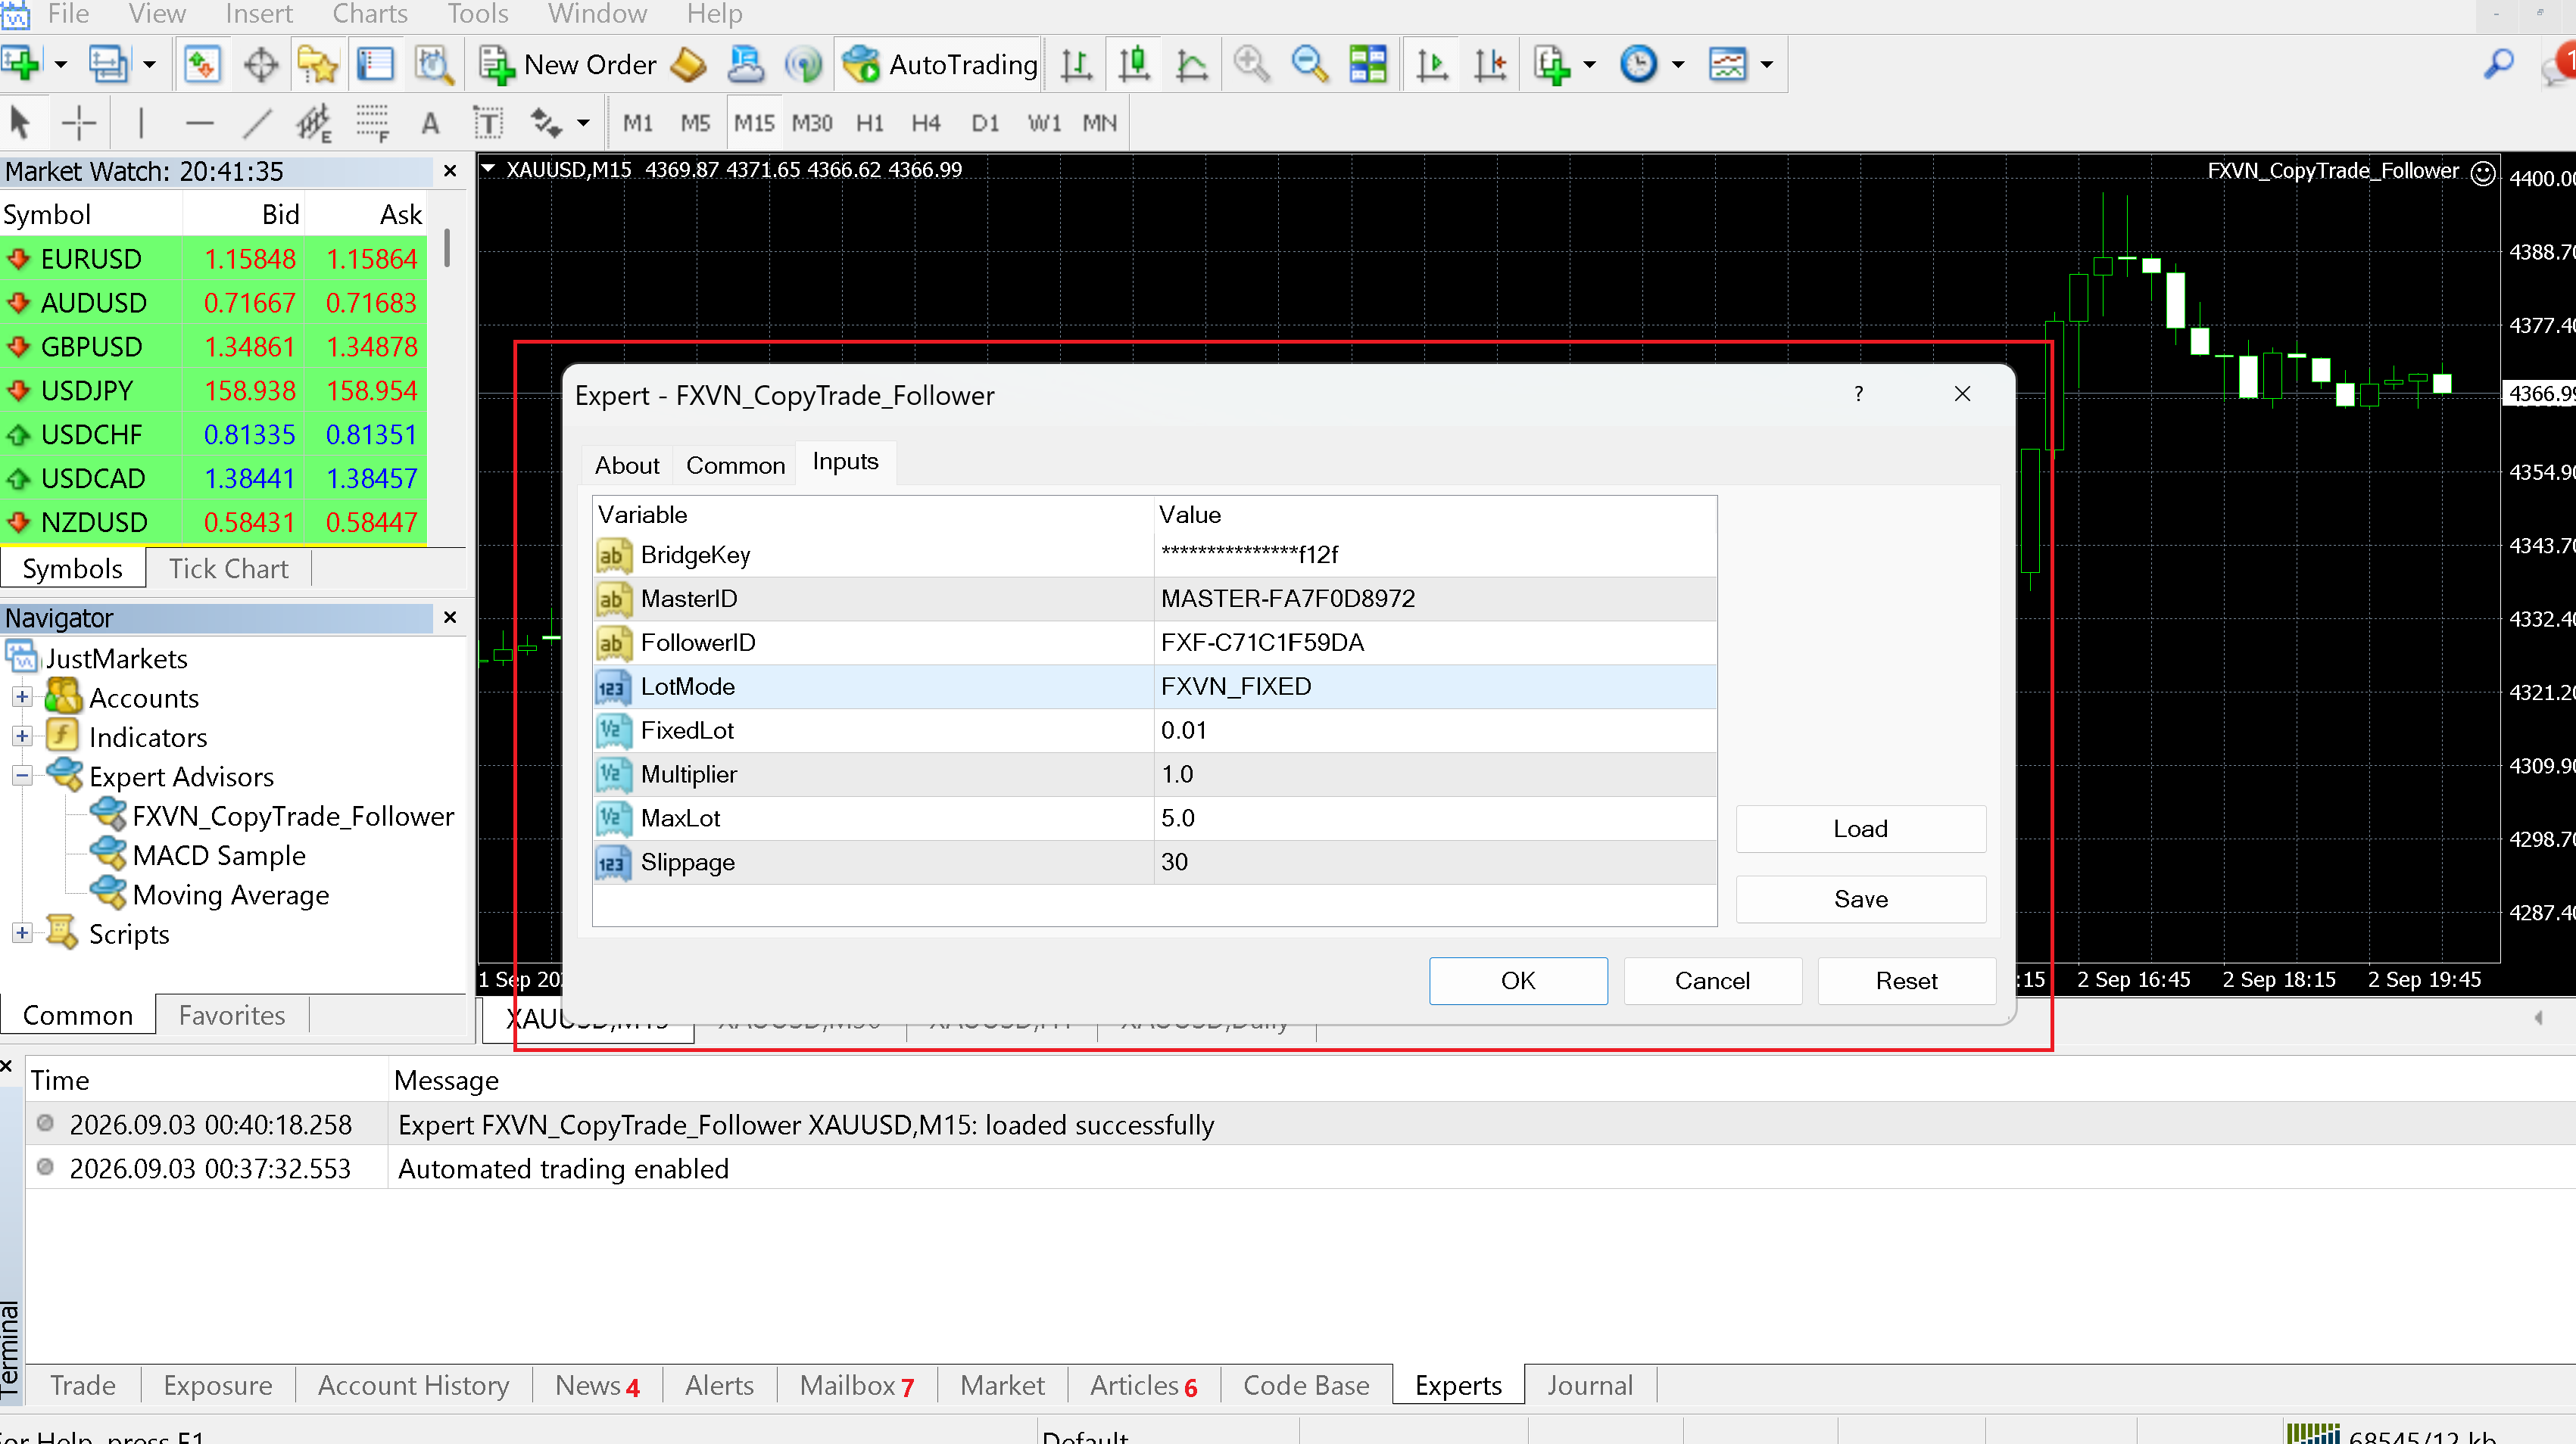The width and height of the screenshot is (2576, 1444).
Task: Open the Profiles dropdown arrow
Action: tap(150, 65)
